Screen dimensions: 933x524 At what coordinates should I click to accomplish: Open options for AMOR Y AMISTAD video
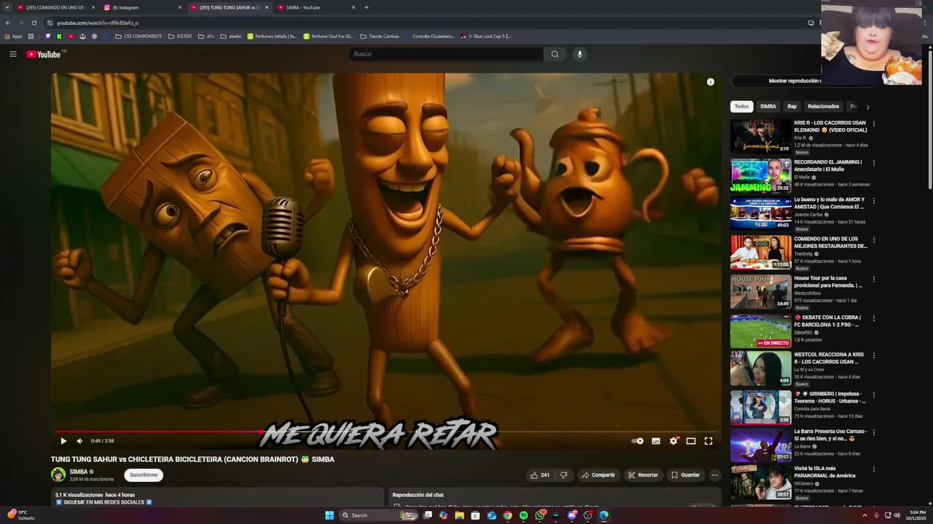[x=874, y=200]
